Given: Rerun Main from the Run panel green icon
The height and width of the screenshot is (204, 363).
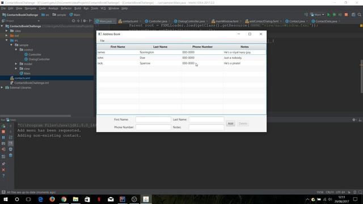Looking at the screenshot, I should click(3, 126).
